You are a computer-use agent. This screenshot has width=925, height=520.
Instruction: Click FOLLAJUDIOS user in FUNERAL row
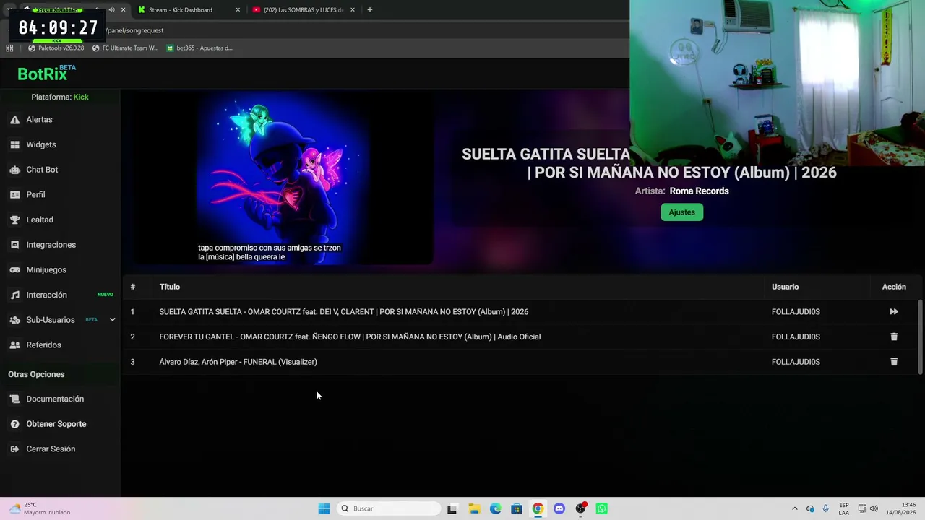coord(796,362)
